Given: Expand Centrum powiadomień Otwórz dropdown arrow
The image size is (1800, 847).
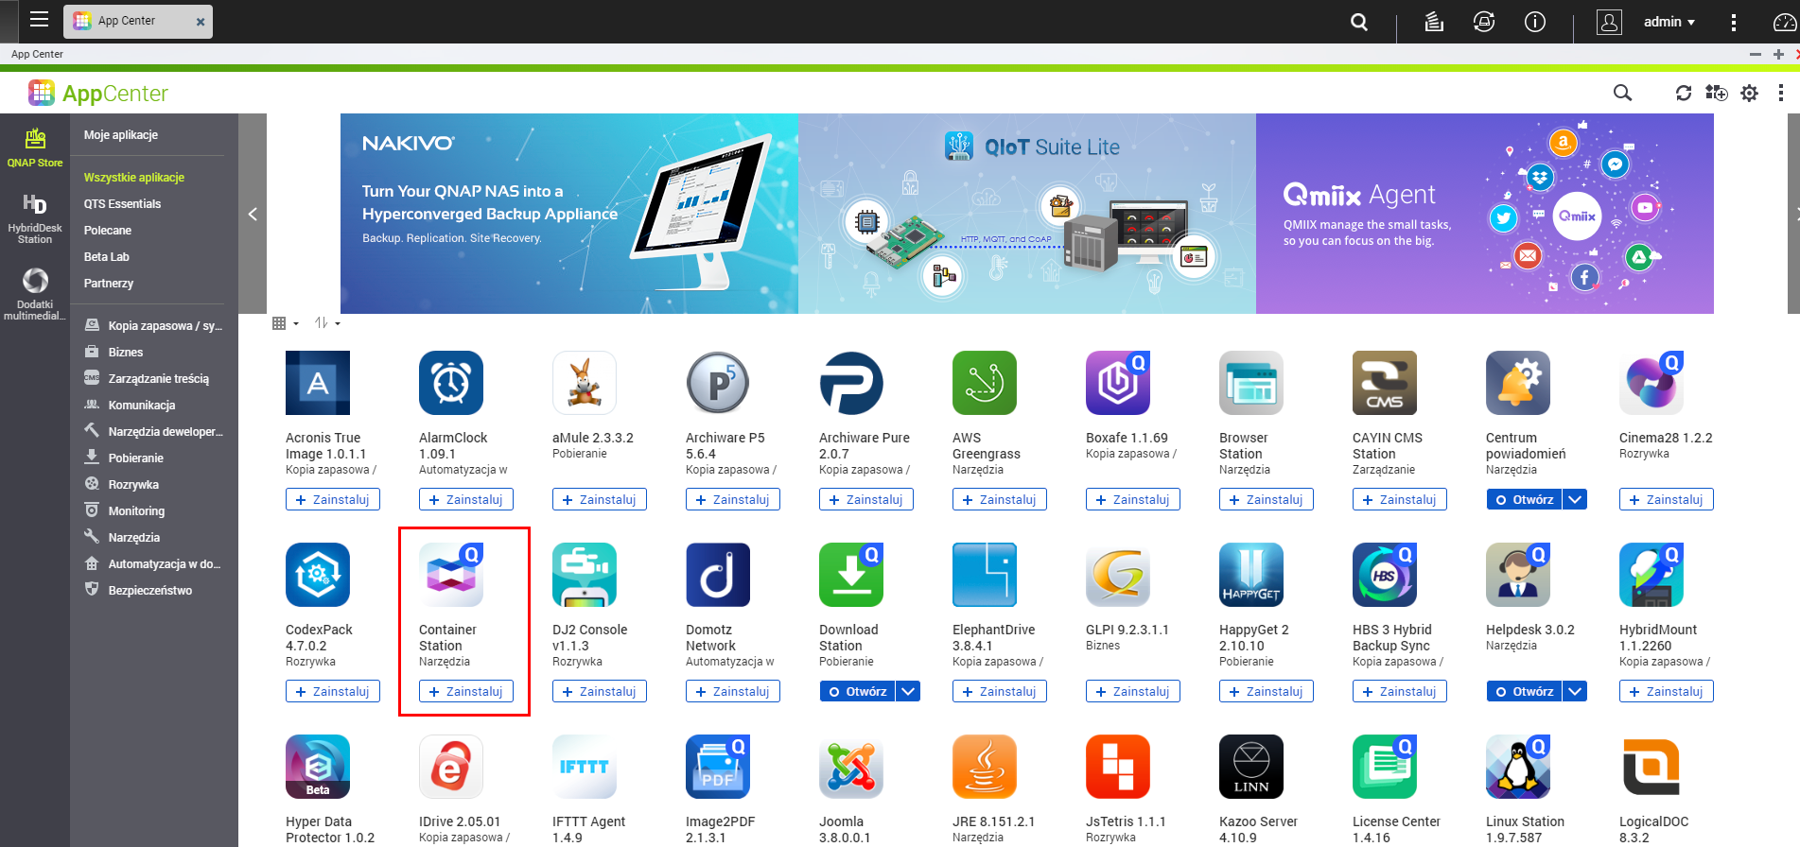Looking at the screenshot, I should tap(1575, 499).
